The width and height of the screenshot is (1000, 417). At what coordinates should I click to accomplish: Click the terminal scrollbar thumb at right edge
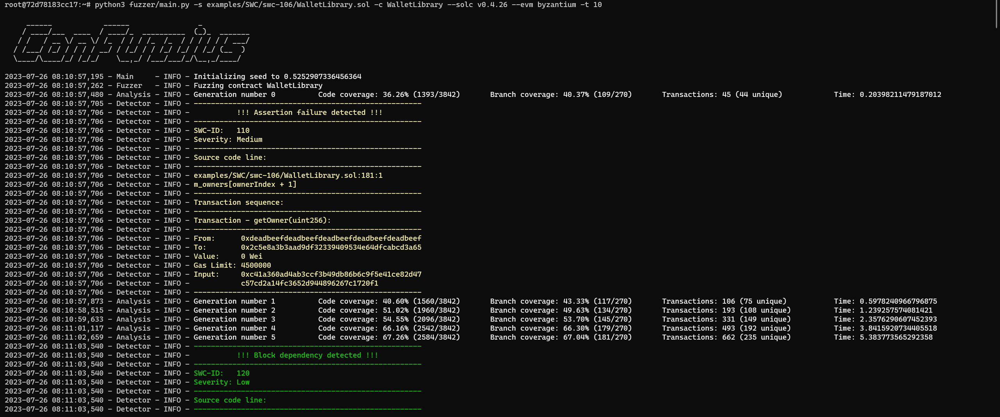pyautogui.click(x=997, y=14)
